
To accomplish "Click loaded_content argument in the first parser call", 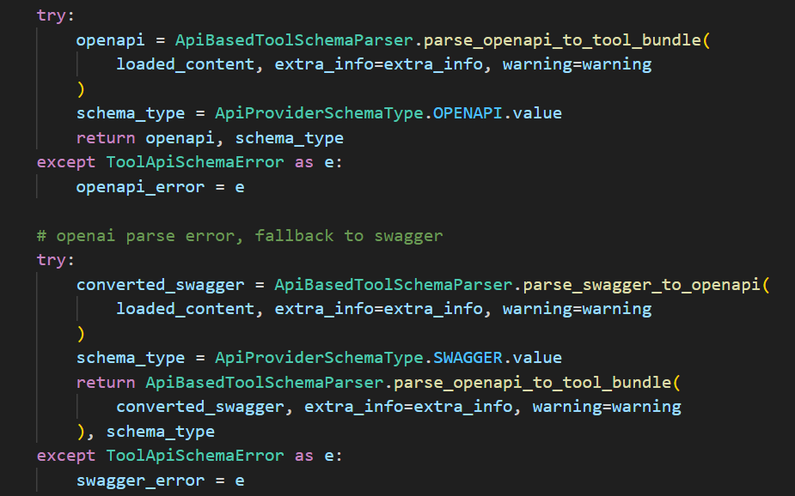I will tap(186, 64).
